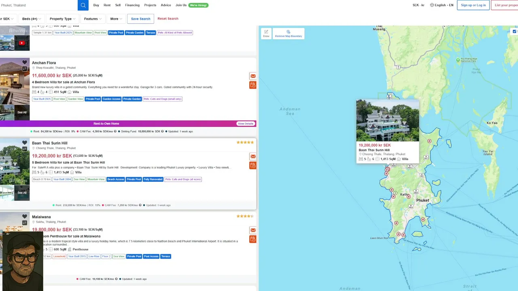Schedule viewing for Anchan Flora with calendar icon
The image size is (518, 291).
pyautogui.click(x=253, y=85)
